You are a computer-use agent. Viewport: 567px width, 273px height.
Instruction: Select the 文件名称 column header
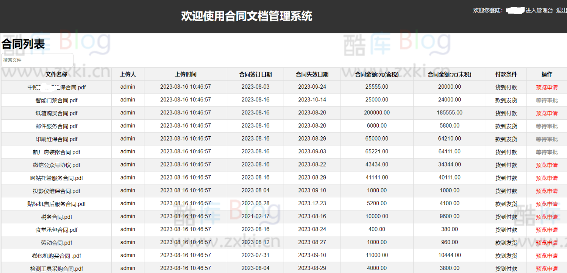[55, 74]
